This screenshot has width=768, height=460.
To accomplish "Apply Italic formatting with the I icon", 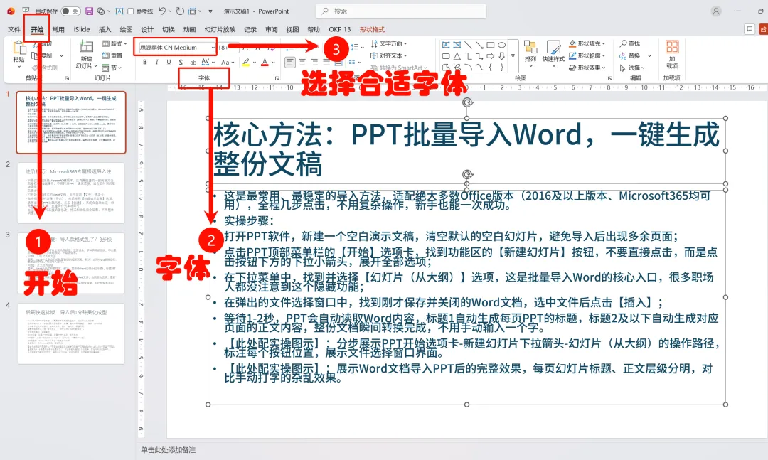I will [156, 63].
